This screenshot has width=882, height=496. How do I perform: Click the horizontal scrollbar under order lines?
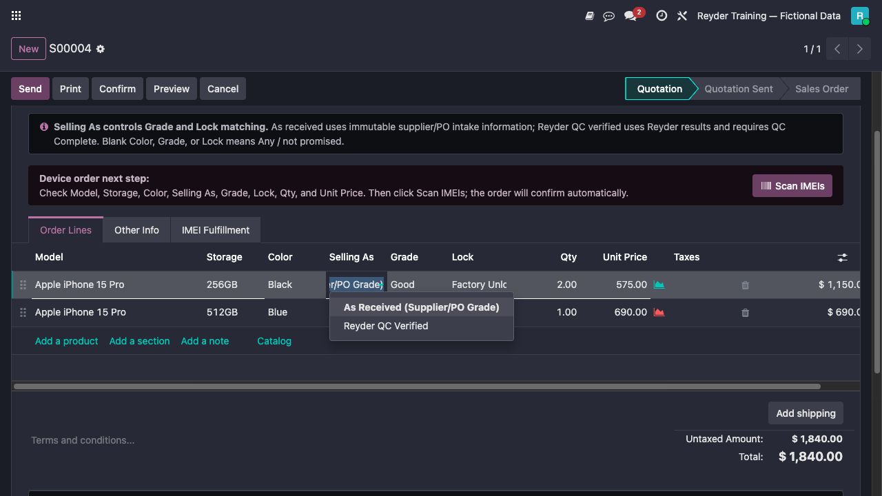417,386
